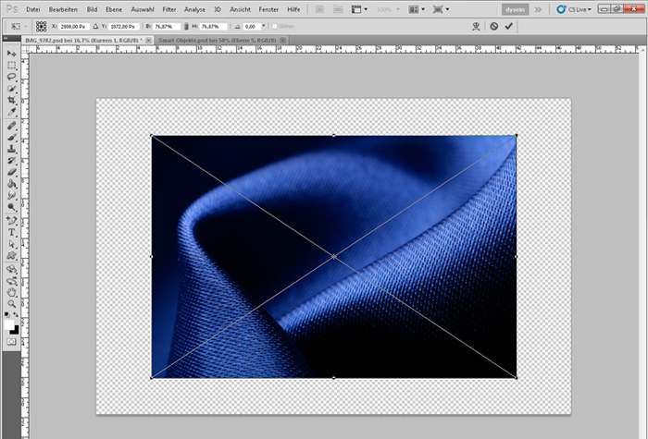
Task: Click the foreground color swatch
Action: 9,323
